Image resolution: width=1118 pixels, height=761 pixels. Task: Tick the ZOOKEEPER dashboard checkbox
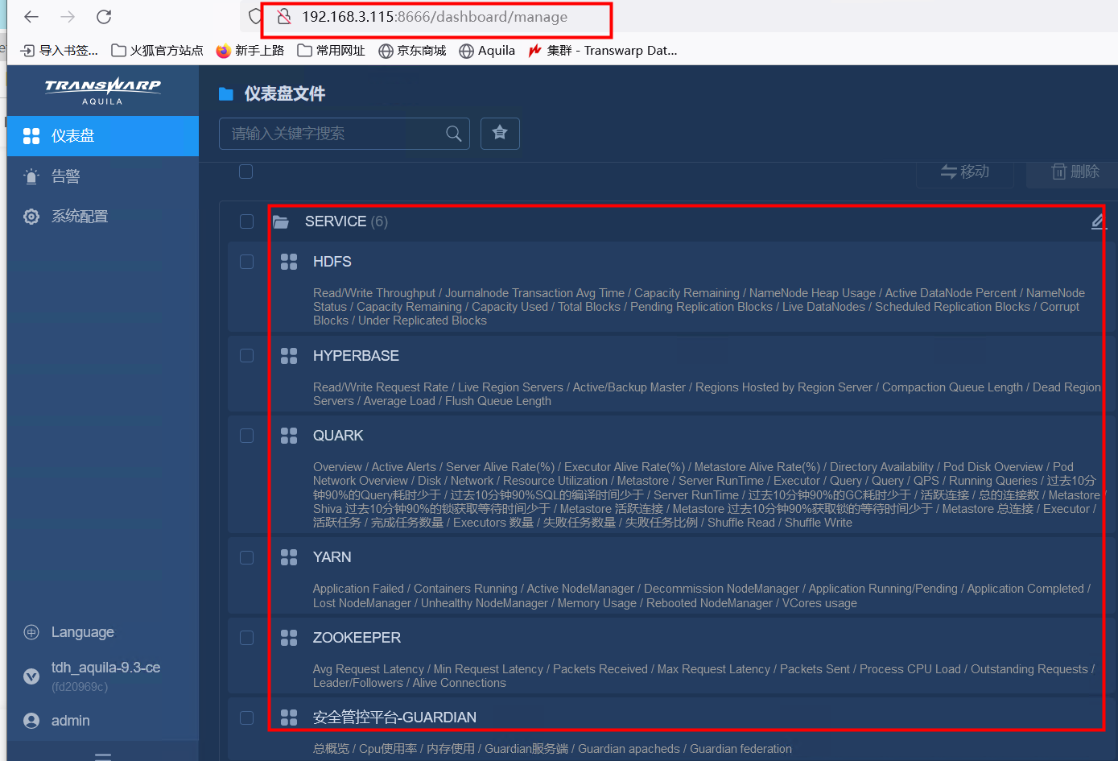pyautogui.click(x=247, y=638)
